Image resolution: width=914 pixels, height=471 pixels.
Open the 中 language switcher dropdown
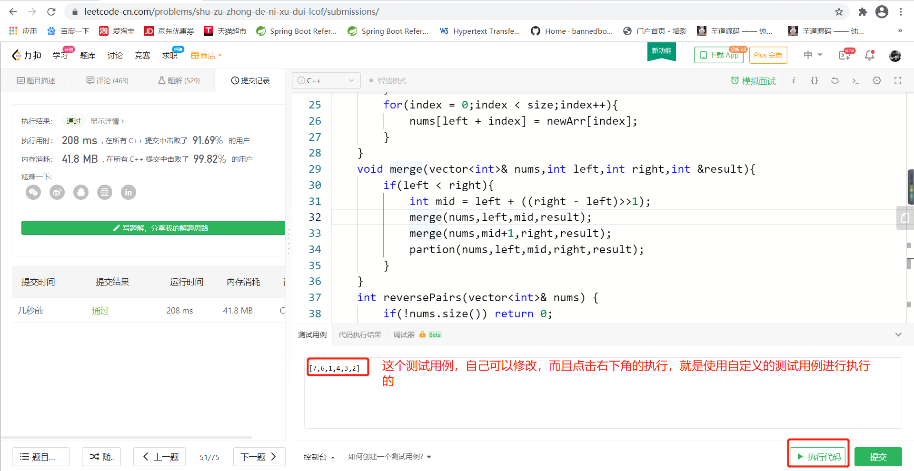pyautogui.click(x=813, y=55)
